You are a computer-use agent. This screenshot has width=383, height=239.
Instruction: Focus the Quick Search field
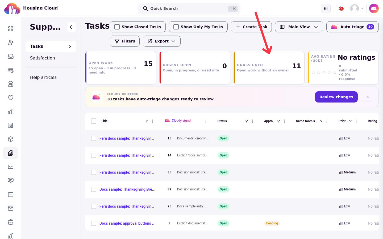189,8
